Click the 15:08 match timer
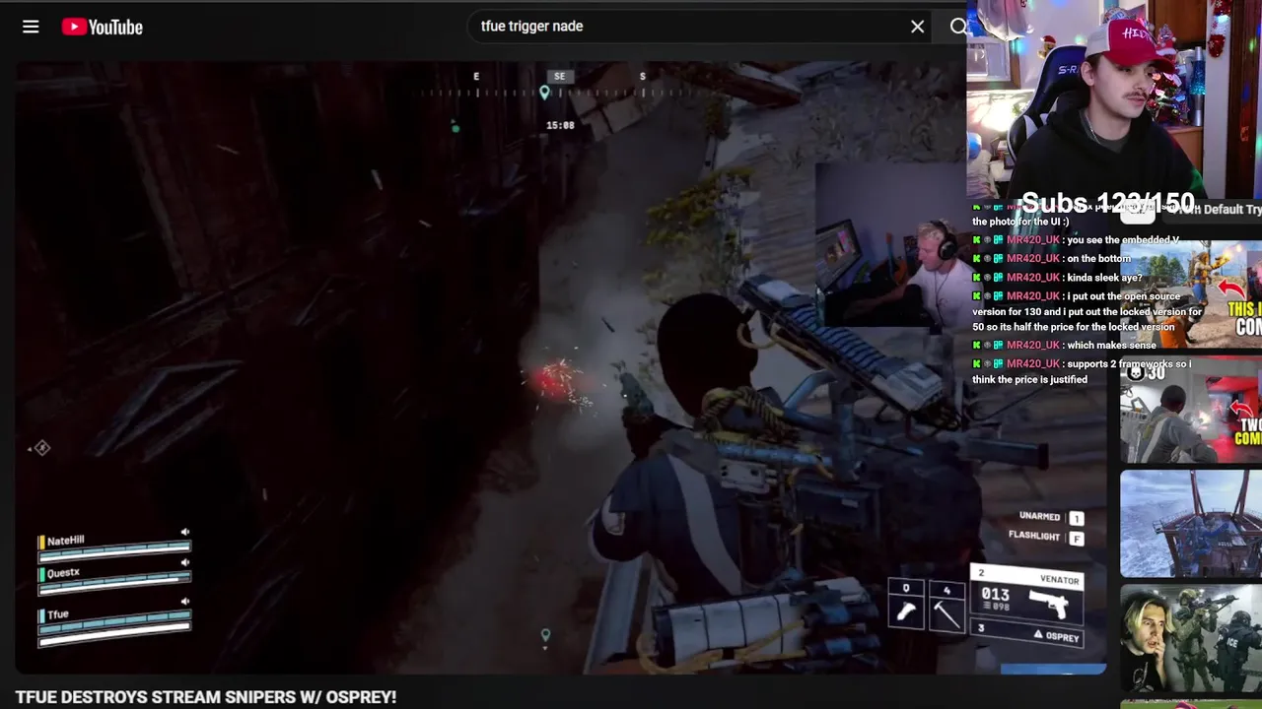 click(560, 126)
